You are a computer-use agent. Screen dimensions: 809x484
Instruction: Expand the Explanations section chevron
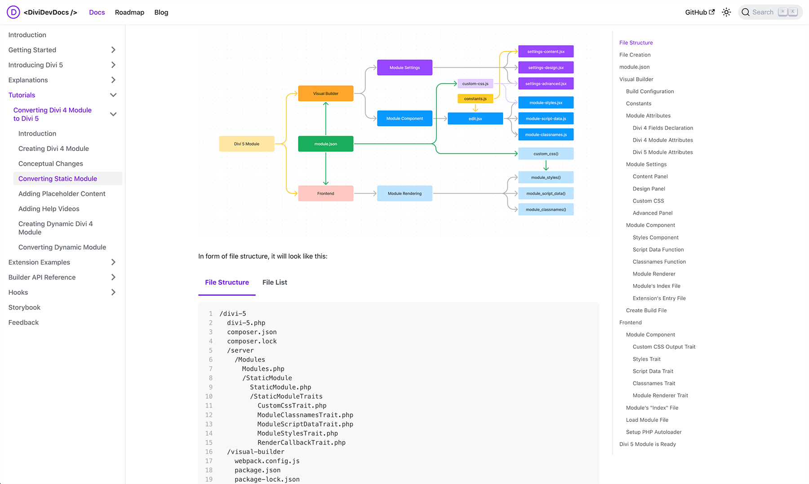pos(113,80)
